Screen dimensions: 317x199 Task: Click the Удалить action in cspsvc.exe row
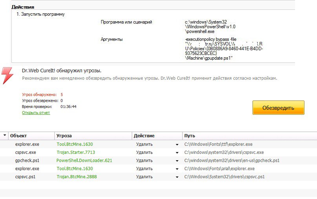[144, 152]
